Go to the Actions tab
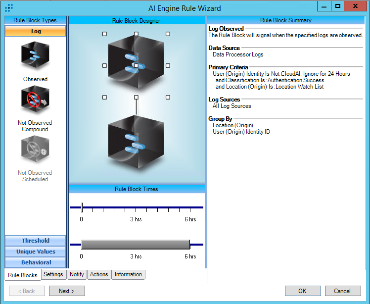Image resolution: width=370 pixels, height=304 pixels. [99, 274]
